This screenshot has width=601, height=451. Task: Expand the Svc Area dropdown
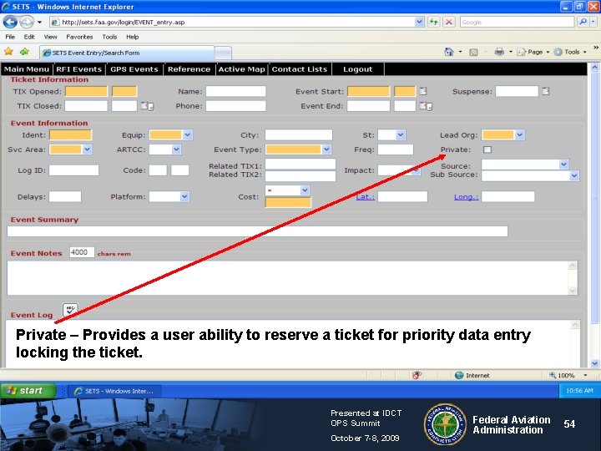pos(87,149)
